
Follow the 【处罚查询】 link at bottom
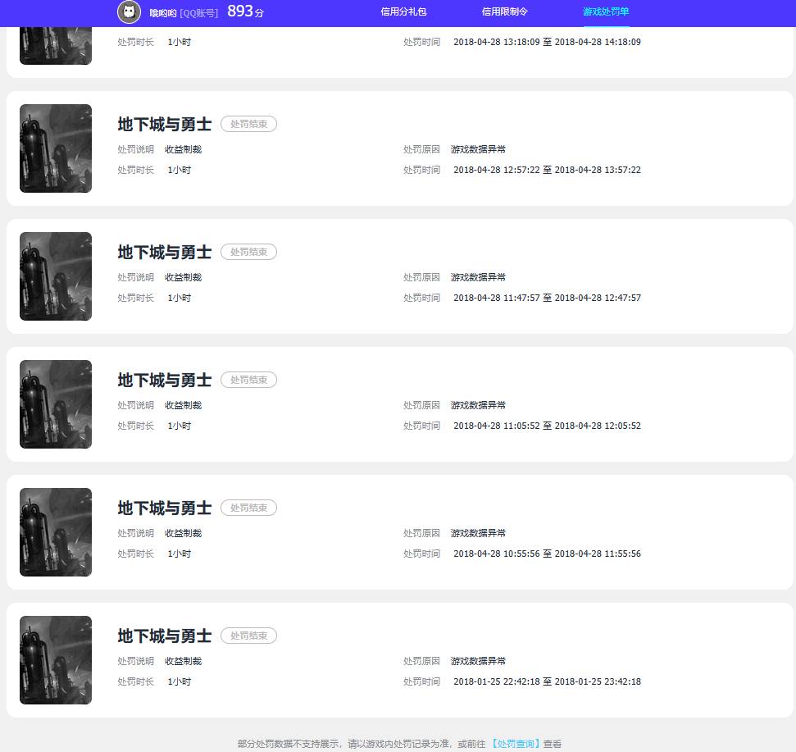(516, 744)
